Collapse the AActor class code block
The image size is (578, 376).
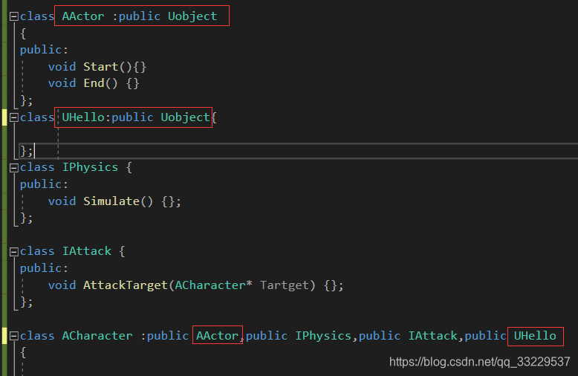(14, 16)
